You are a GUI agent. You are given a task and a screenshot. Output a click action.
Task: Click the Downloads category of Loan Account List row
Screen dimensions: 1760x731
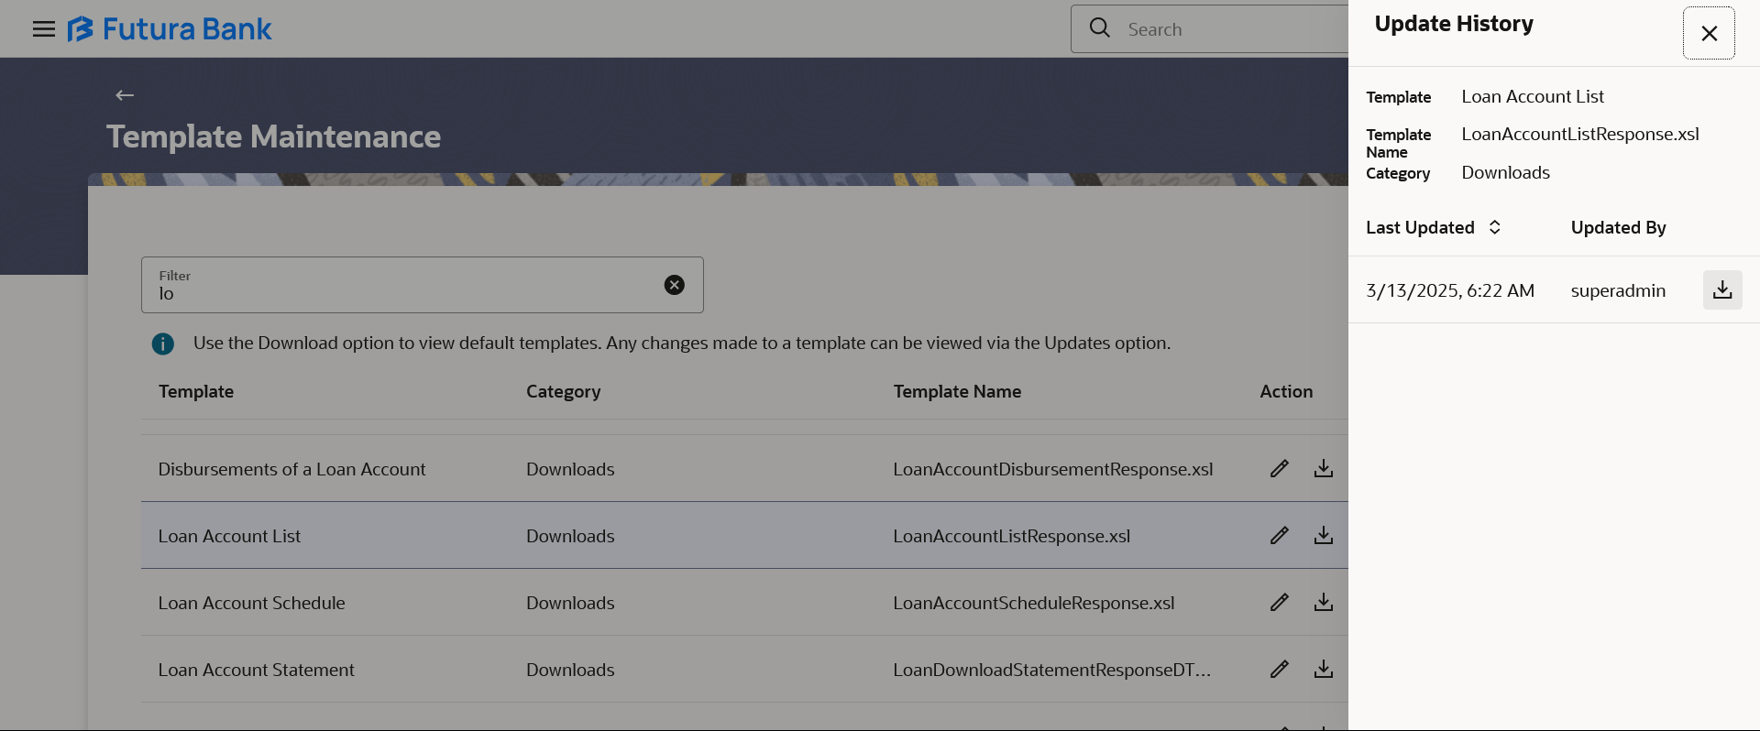pos(570,536)
